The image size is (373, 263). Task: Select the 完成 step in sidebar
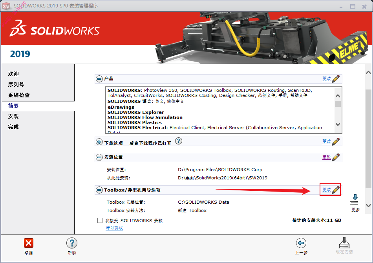[13, 127]
